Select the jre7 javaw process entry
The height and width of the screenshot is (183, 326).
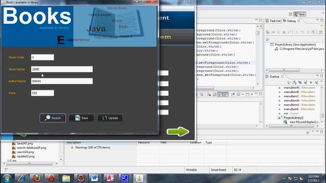(x=299, y=49)
